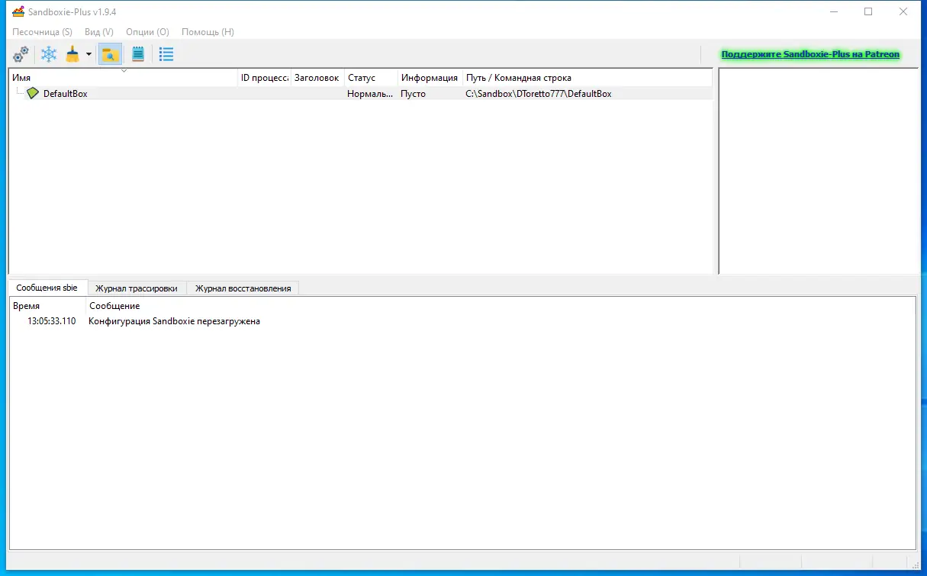The height and width of the screenshot is (576, 927).
Task: Click the Пусто information cell
Action: [414, 94]
